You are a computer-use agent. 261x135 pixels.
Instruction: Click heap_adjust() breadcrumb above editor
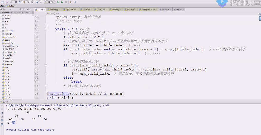point(53,13)
